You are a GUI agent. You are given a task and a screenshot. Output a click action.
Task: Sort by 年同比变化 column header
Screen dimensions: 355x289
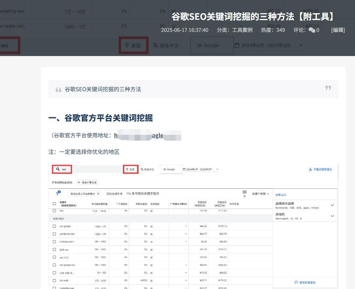pyautogui.click(x=141, y=204)
